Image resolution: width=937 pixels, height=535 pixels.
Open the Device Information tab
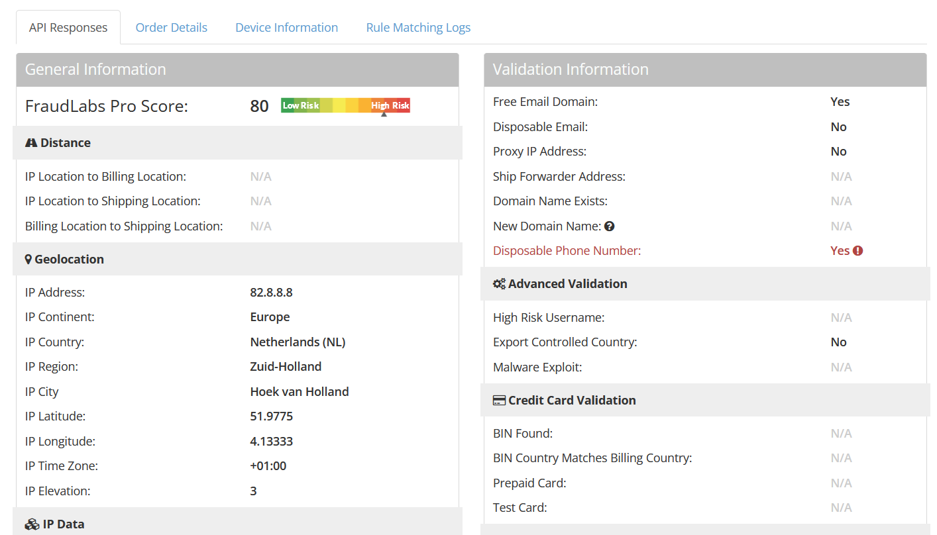click(287, 27)
